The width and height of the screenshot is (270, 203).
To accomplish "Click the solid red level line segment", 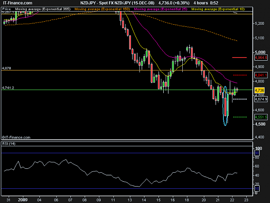I will 239,58.
